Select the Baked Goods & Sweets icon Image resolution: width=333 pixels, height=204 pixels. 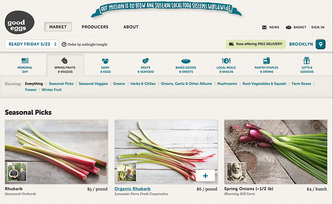[186, 61]
